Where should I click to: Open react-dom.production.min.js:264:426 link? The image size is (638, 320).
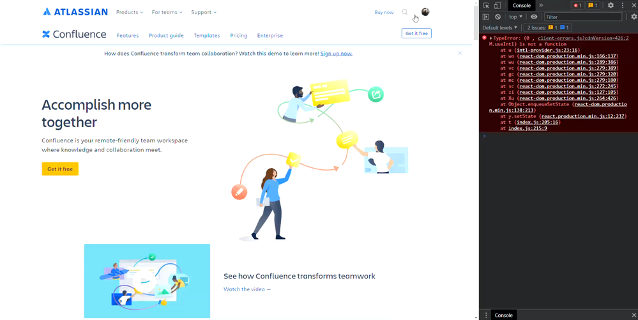(568, 98)
